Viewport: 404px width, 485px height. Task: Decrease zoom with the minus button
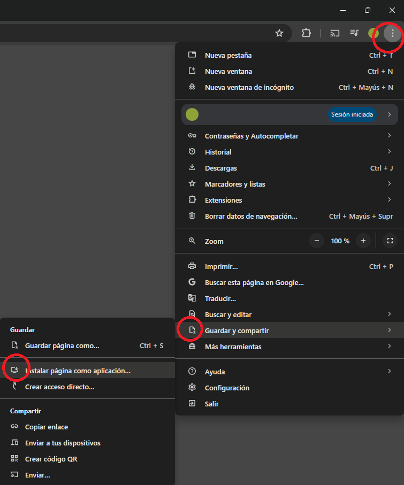317,241
